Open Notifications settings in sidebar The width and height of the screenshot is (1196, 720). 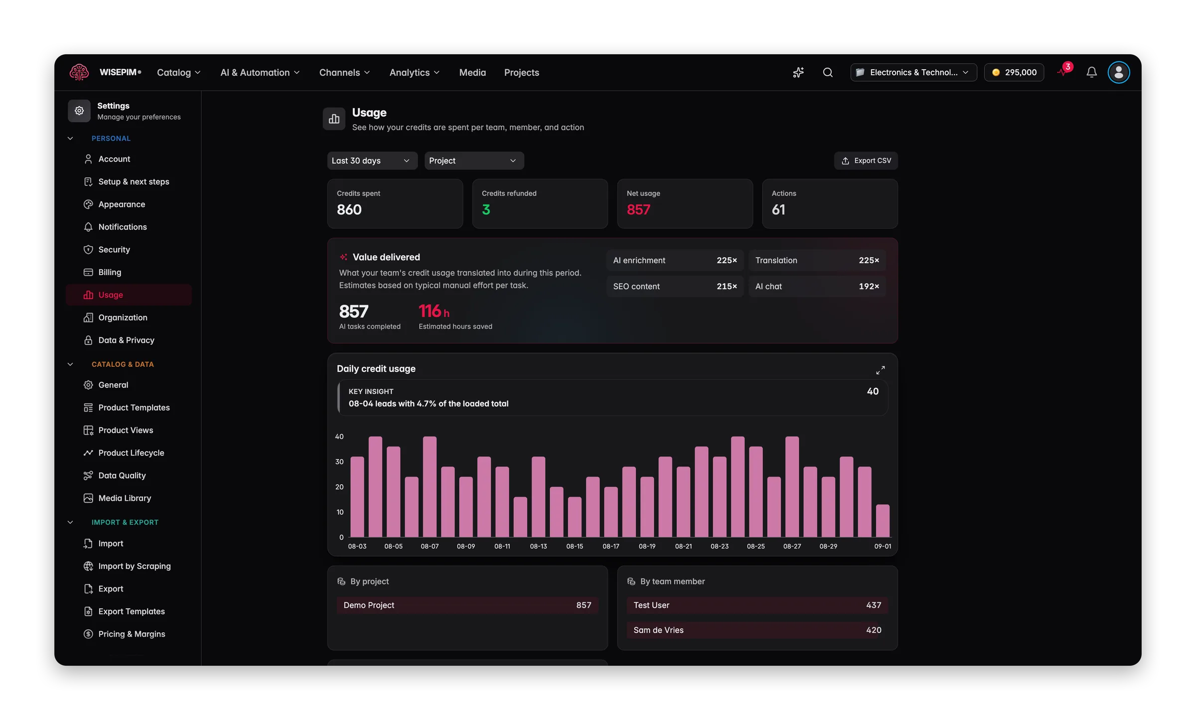point(129,227)
